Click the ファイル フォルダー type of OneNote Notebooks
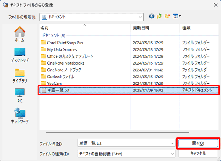 196,63
